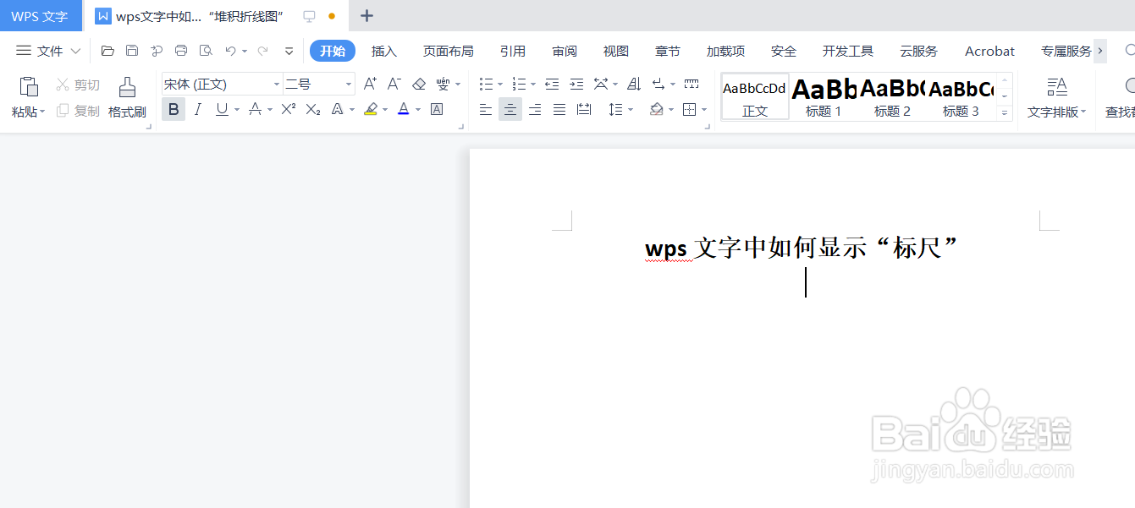Apply the 标题 1 heading style
This screenshot has width=1135, height=508.
click(x=822, y=96)
